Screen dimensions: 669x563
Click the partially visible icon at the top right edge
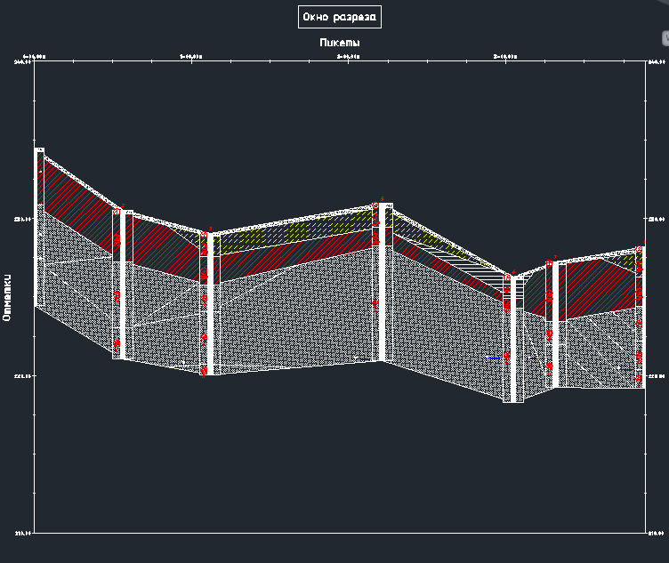pos(665,37)
